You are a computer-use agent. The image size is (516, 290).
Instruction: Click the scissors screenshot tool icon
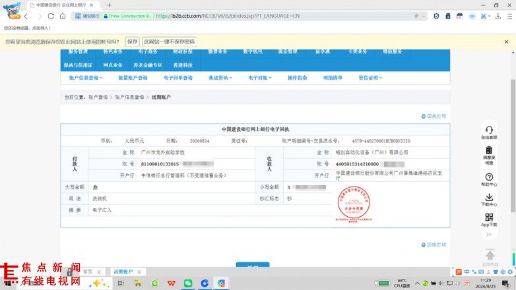(x=483, y=16)
